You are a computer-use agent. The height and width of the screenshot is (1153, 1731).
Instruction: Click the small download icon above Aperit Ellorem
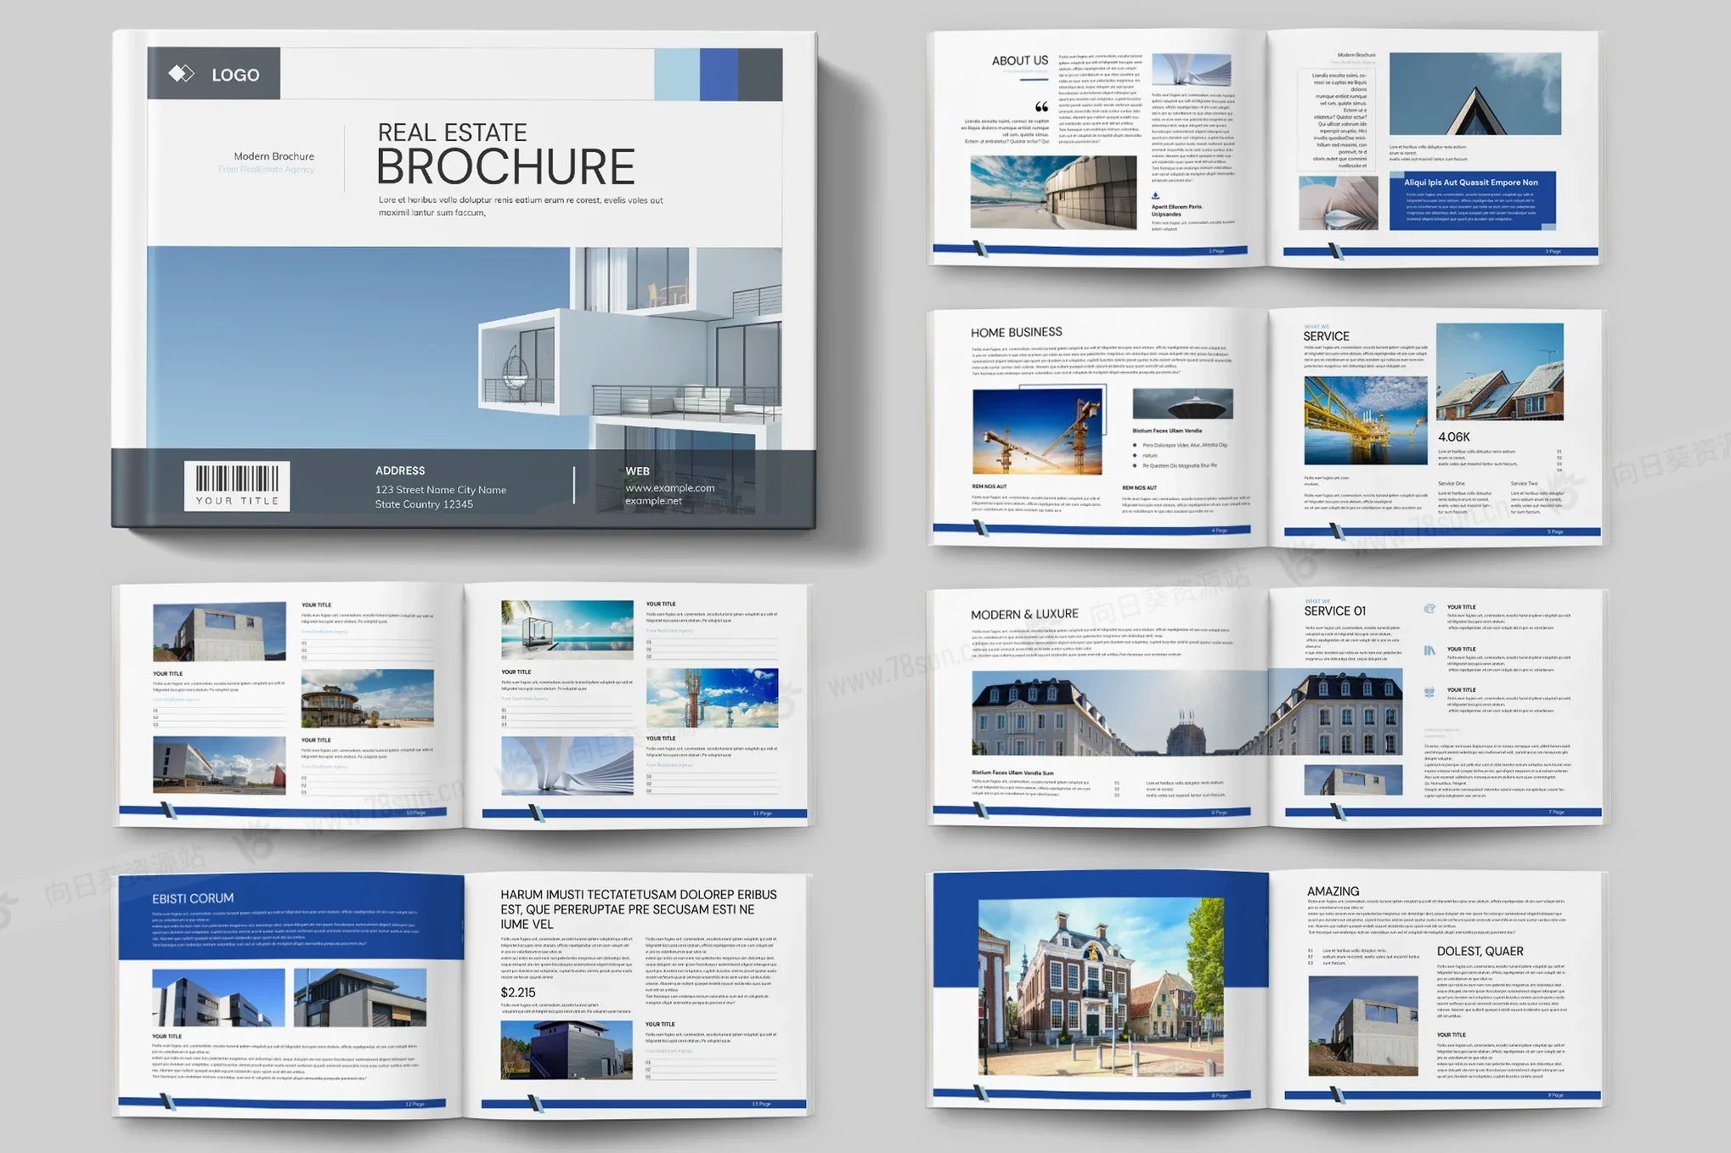click(x=1155, y=195)
